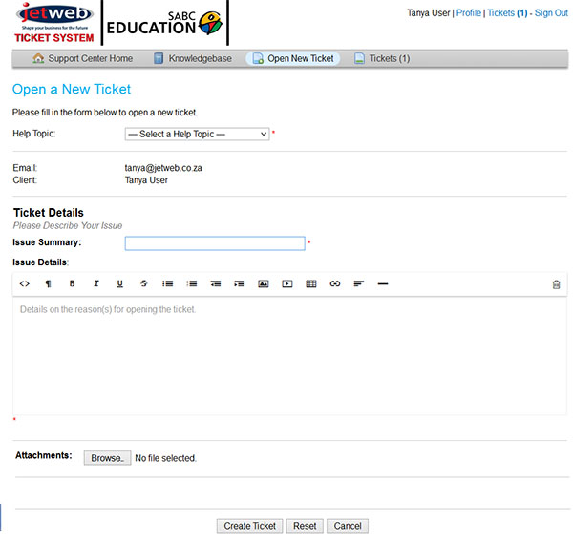Apply bold formatting in editor
Image resolution: width=573 pixels, height=544 pixels.
[x=73, y=284]
